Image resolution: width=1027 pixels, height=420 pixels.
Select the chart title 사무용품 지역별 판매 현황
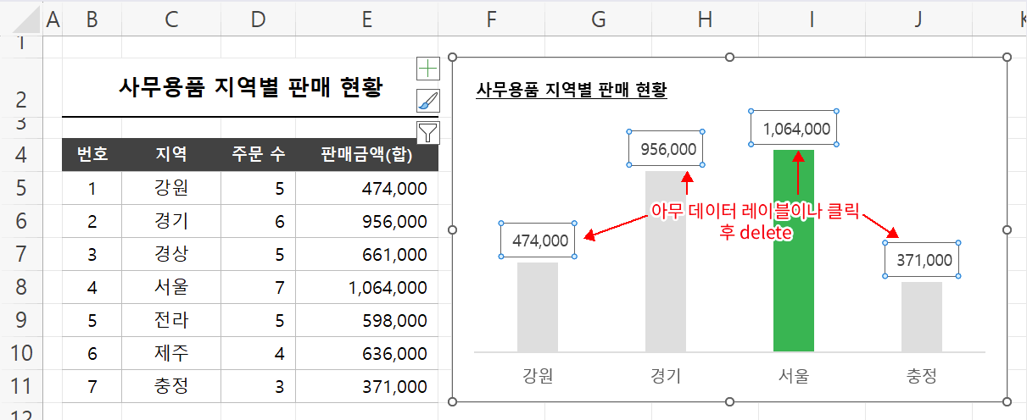[572, 89]
